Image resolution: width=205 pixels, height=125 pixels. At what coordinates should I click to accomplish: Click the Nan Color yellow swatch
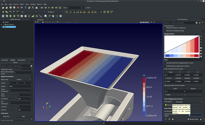[165, 105]
